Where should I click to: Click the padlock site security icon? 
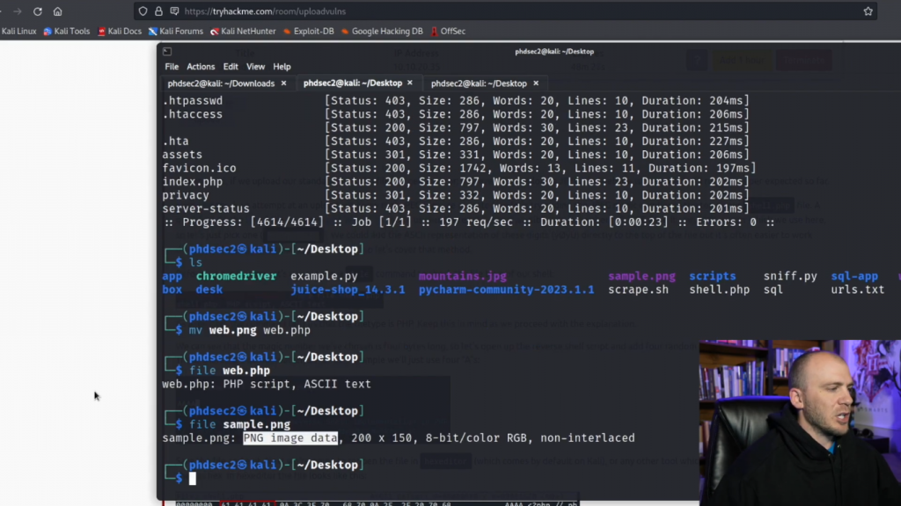click(x=158, y=11)
